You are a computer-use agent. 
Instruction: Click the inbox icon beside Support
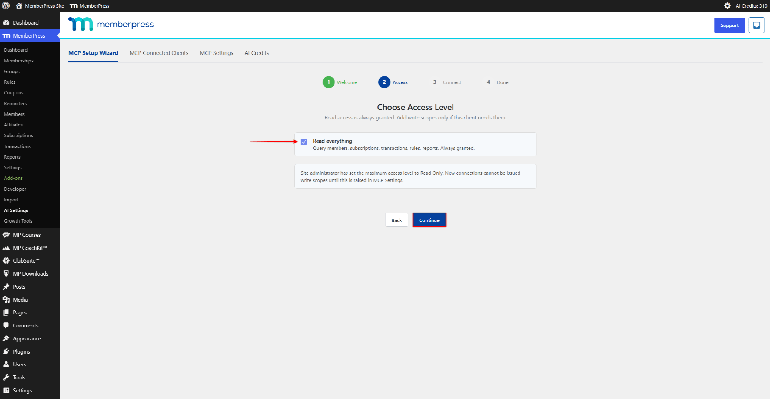pyautogui.click(x=756, y=25)
